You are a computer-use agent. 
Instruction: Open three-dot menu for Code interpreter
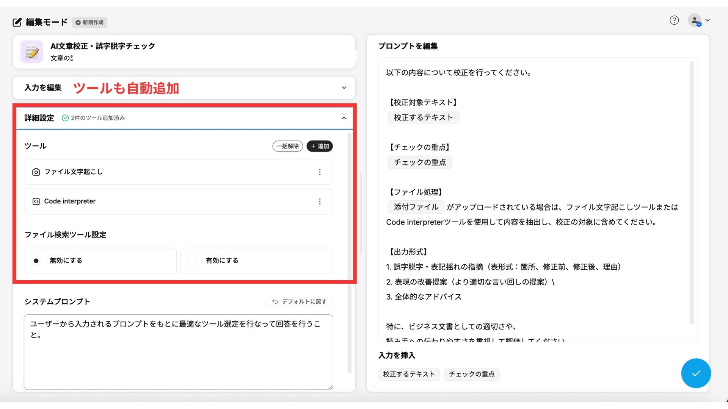coord(320,201)
